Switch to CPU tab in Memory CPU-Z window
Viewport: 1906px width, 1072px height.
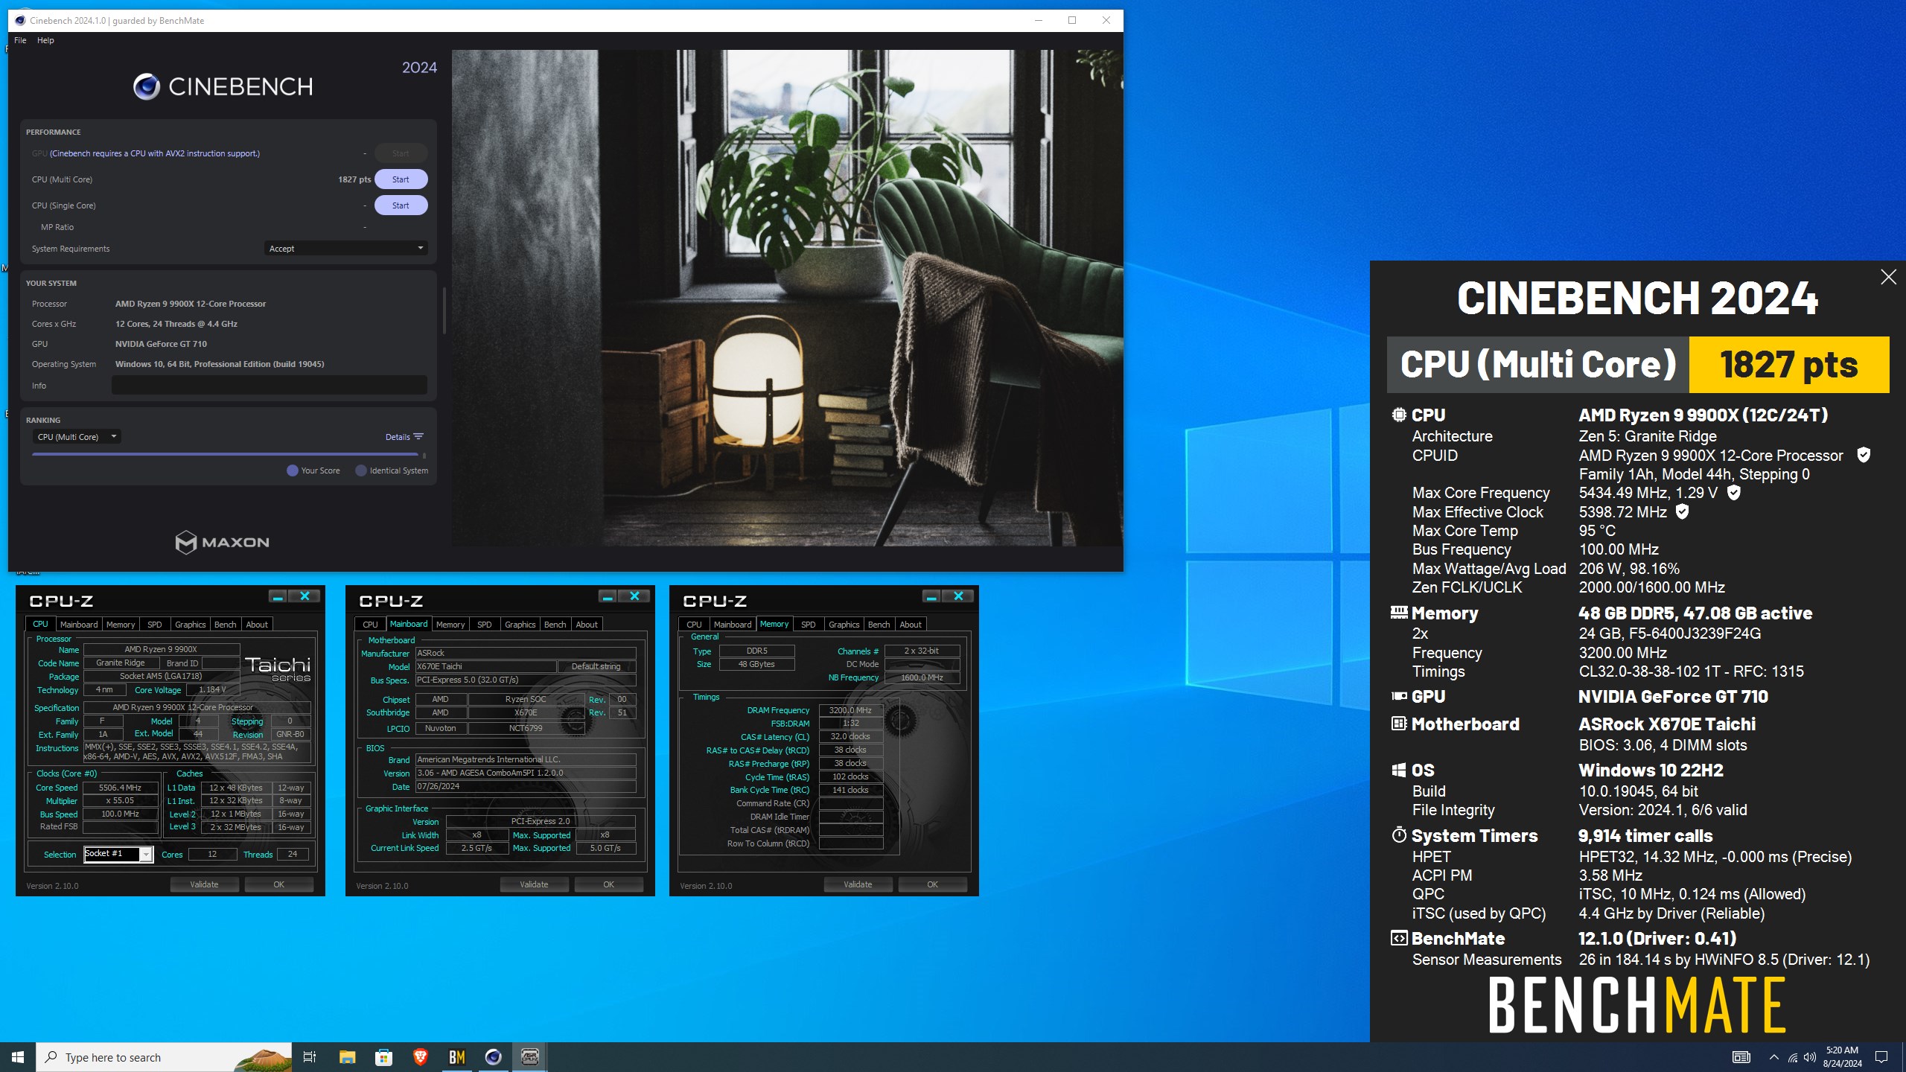point(694,625)
